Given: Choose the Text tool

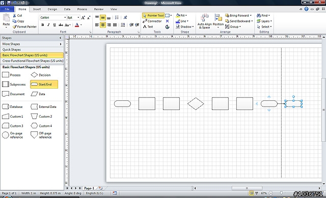Looking at the screenshot, I should 148,27.
